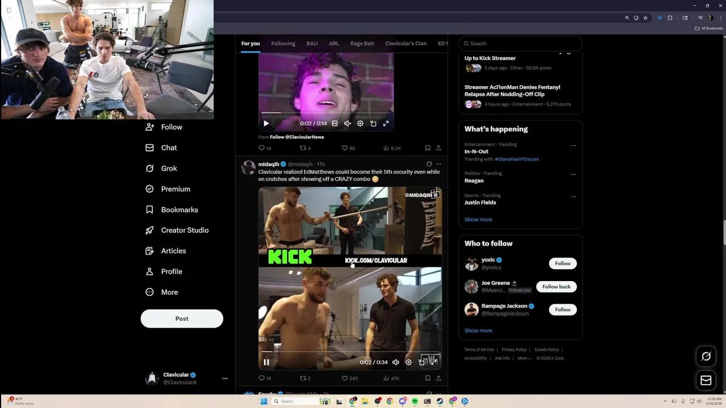This screenshot has height=408, width=726.
Task: Open settings gear on midaqih video
Action: [x=408, y=362]
